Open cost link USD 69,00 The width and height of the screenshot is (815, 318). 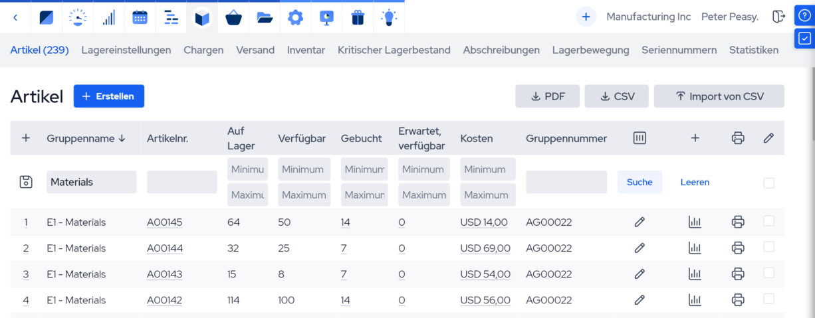tap(485, 248)
